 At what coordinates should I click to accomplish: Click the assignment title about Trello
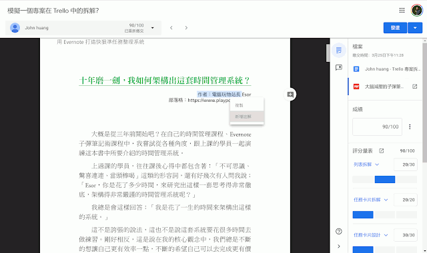[x=53, y=11]
